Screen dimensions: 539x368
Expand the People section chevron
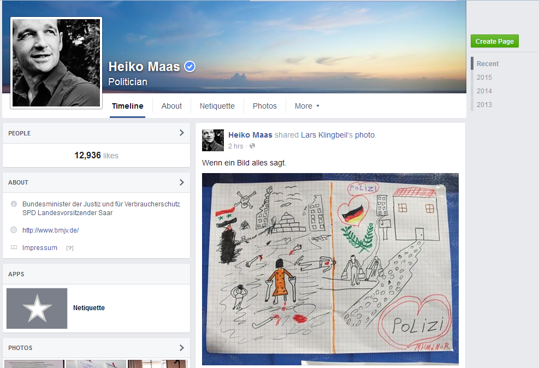(181, 133)
